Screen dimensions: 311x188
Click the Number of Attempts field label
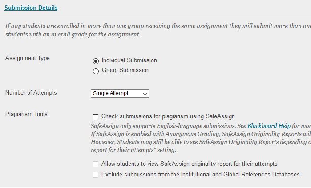(x=31, y=93)
